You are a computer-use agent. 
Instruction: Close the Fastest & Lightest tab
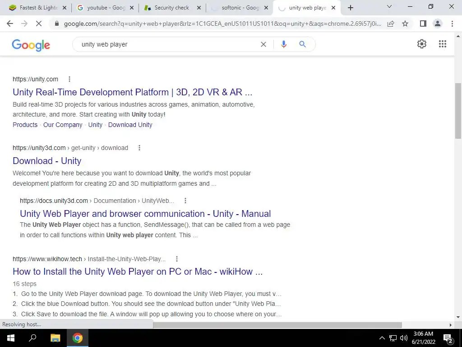[x=65, y=8]
